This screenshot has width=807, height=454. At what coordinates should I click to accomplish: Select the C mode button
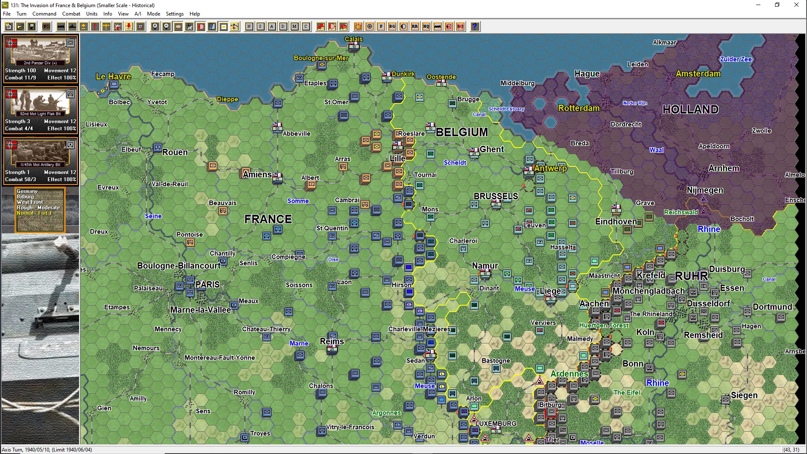click(x=306, y=26)
